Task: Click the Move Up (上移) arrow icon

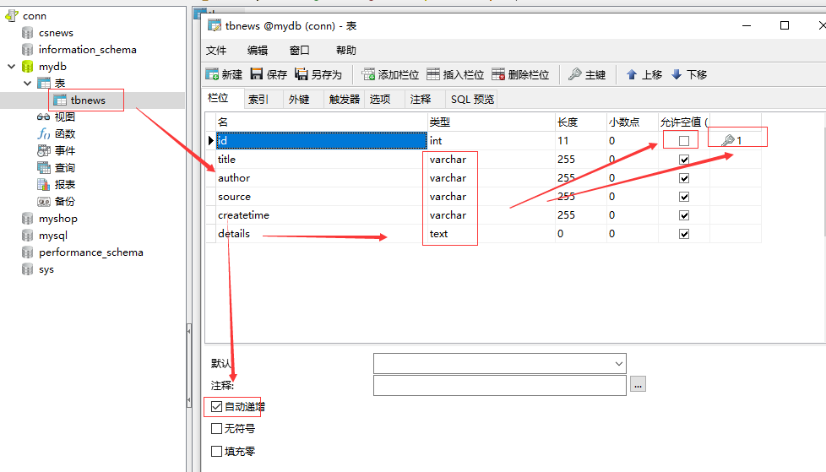Action: coord(632,74)
